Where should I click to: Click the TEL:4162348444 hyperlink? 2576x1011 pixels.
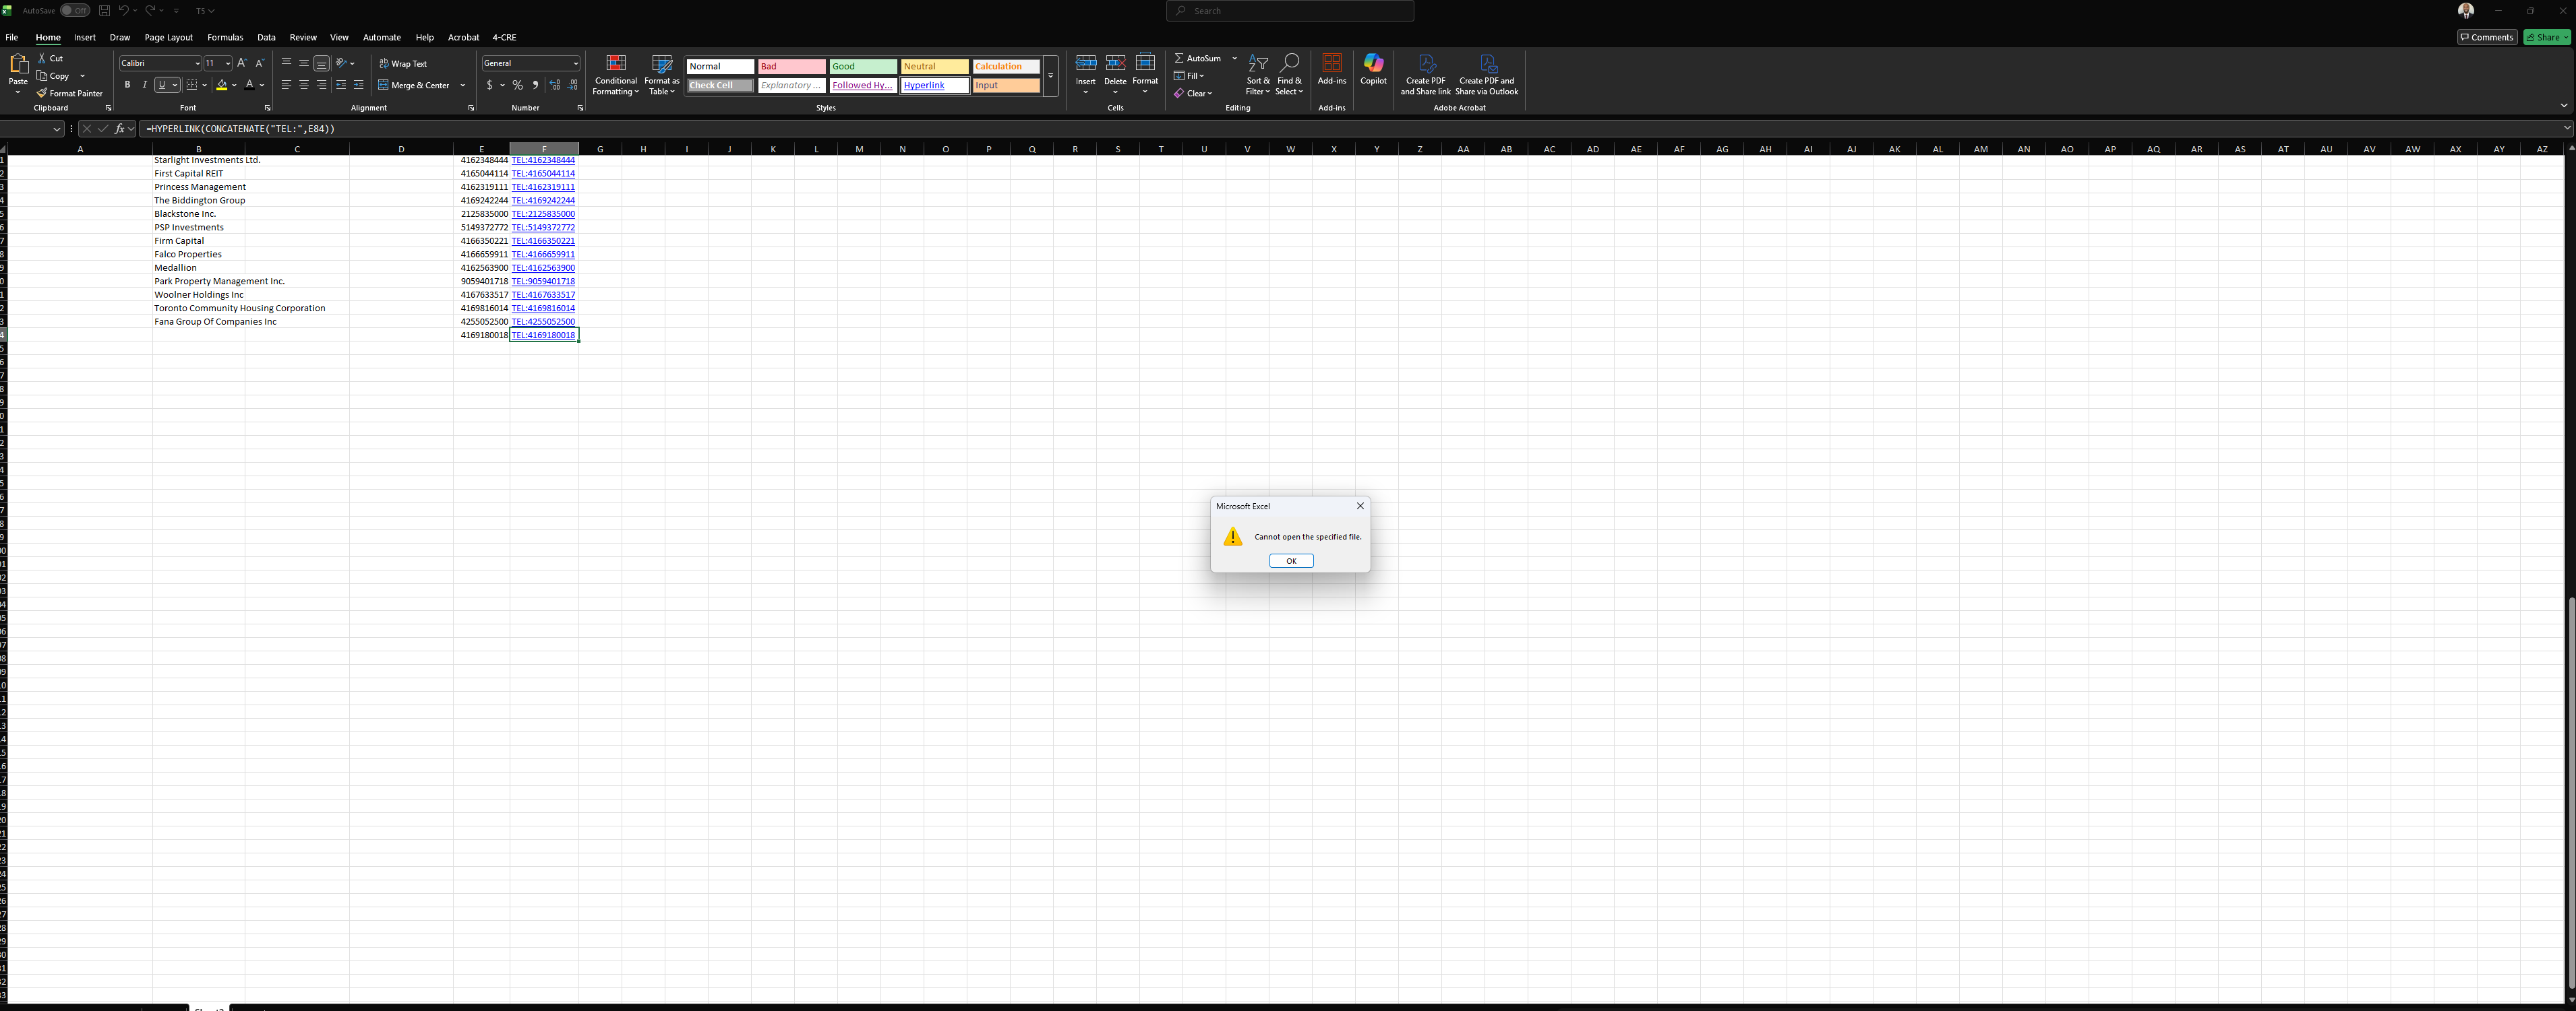point(543,160)
